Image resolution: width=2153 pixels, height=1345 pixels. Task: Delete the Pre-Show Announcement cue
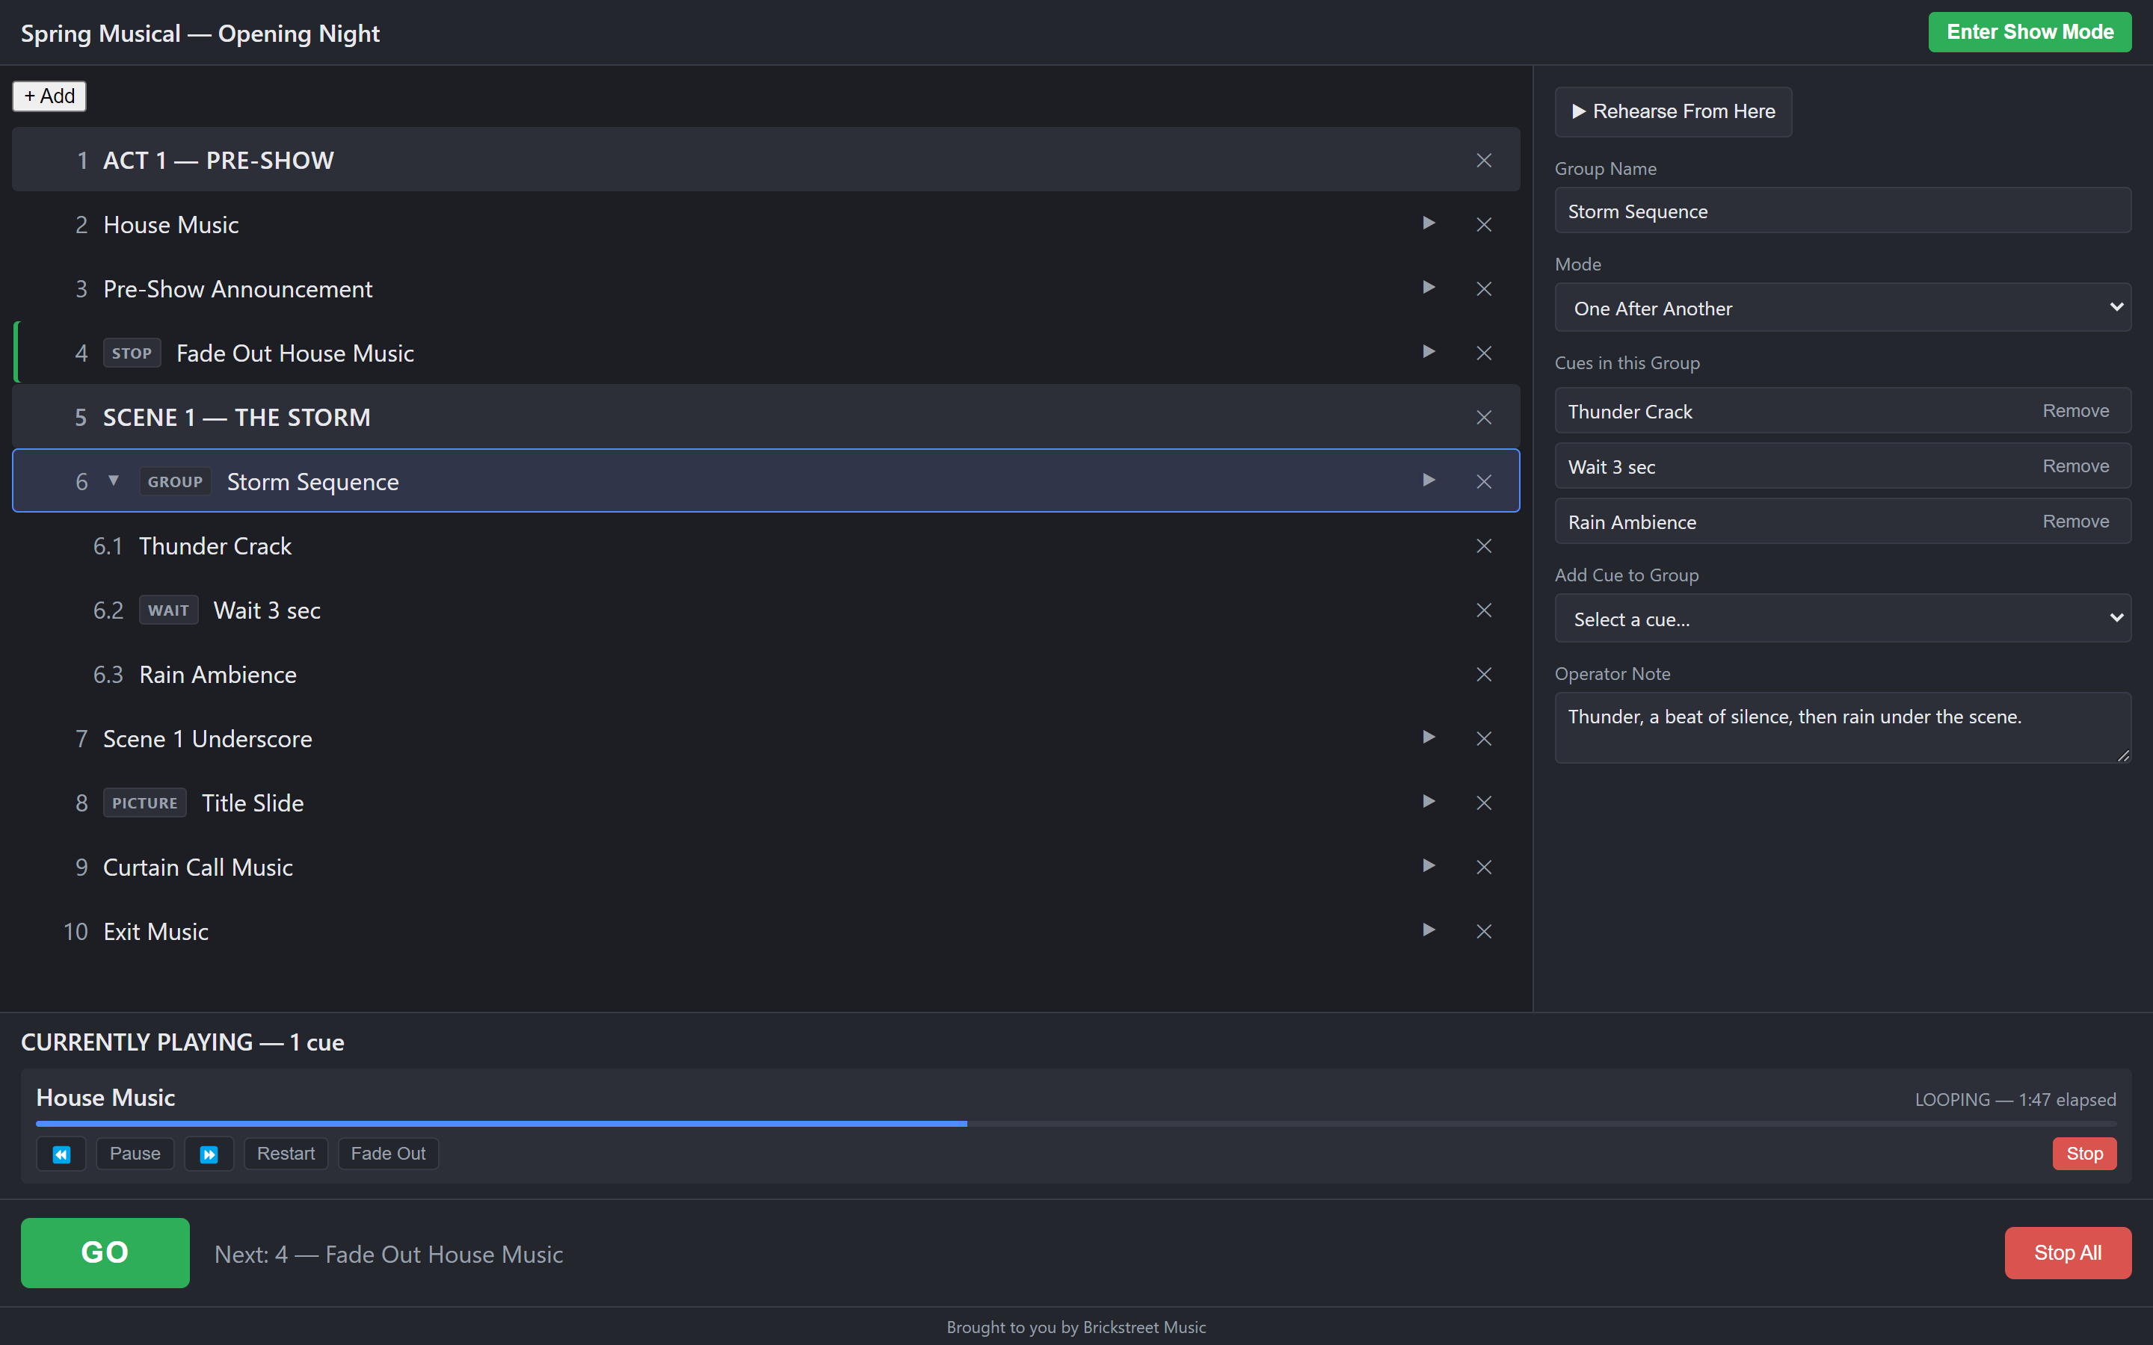point(1483,289)
